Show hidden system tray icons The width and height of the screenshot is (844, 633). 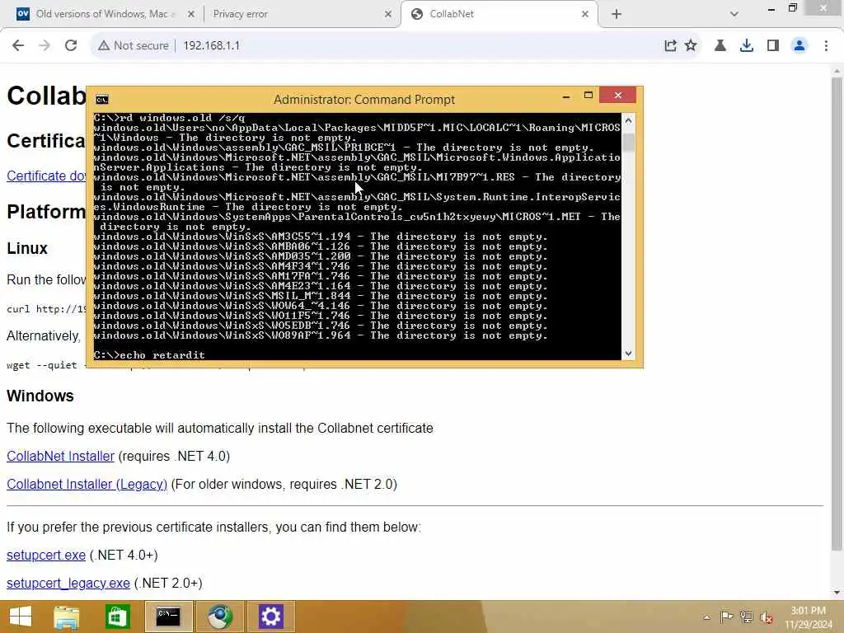706,617
